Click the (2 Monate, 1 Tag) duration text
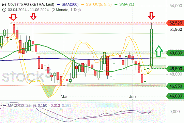 [66, 10]
